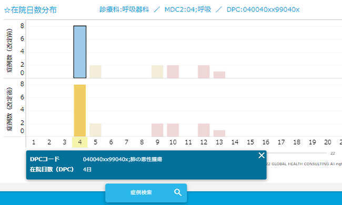The width and height of the screenshot is (342, 205).
Task: Click the range slider track ending at 22
Action: (x=297, y=153)
